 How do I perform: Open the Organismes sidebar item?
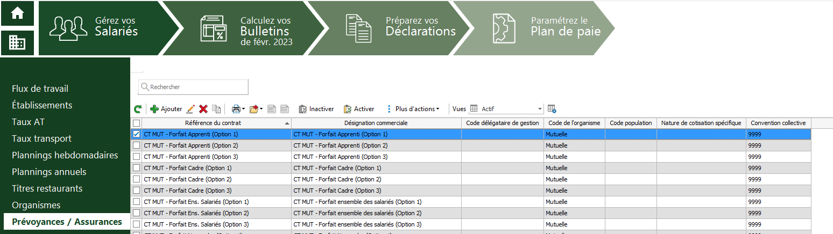coord(36,205)
